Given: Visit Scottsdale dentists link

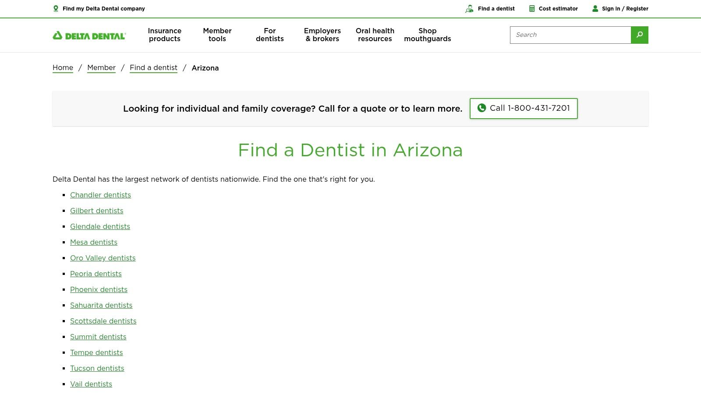Looking at the screenshot, I should [103, 321].
